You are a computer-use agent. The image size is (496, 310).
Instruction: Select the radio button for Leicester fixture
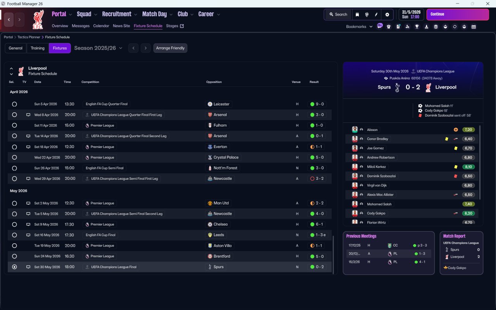pyautogui.click(x=14, y=104)
